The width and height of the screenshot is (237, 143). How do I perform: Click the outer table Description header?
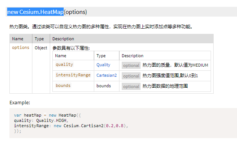[x=63, y=39]
